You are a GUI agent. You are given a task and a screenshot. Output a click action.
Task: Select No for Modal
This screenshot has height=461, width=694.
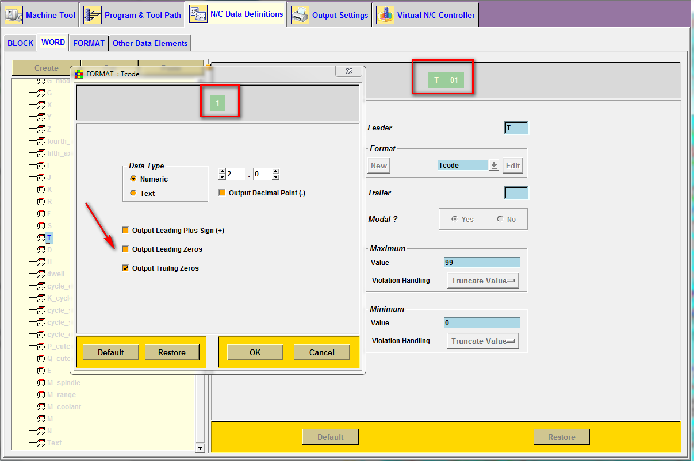point(500,219)
